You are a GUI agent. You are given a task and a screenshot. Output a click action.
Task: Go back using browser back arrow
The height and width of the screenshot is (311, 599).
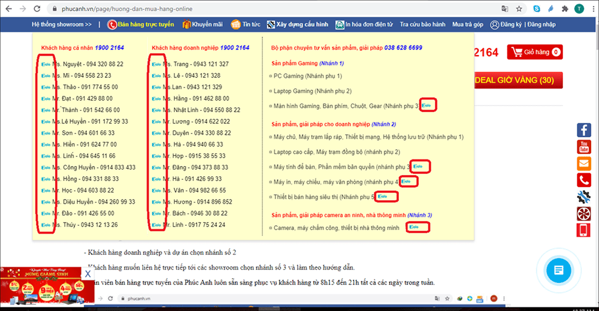click(8, 8)
